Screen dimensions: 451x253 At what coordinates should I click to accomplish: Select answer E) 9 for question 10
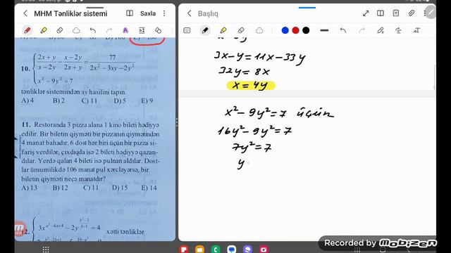(147, 100)
